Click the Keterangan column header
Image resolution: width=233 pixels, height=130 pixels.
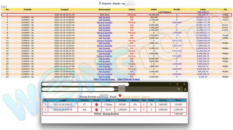coord(105,9)
